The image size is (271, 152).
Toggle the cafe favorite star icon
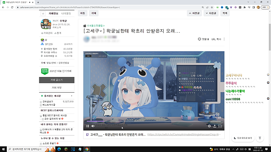(x=43, y=14)
